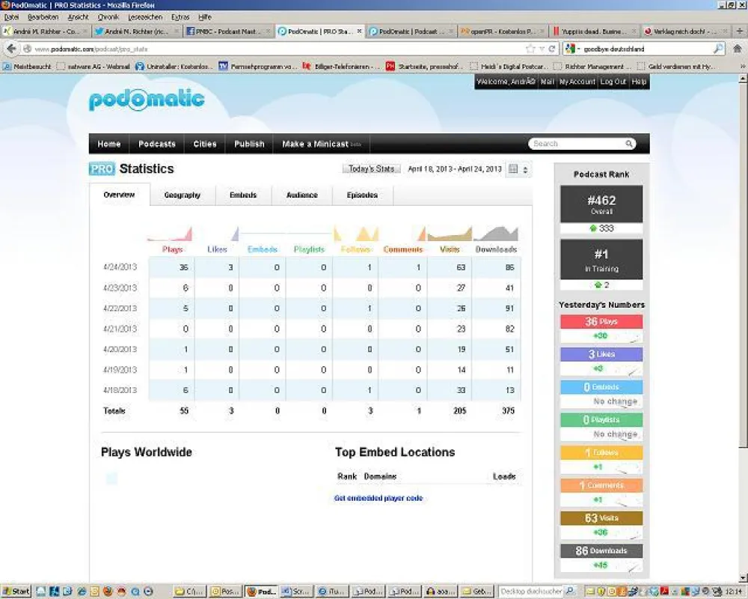
Task: Open the Lesezeichen menu
Action: point(145,17)
